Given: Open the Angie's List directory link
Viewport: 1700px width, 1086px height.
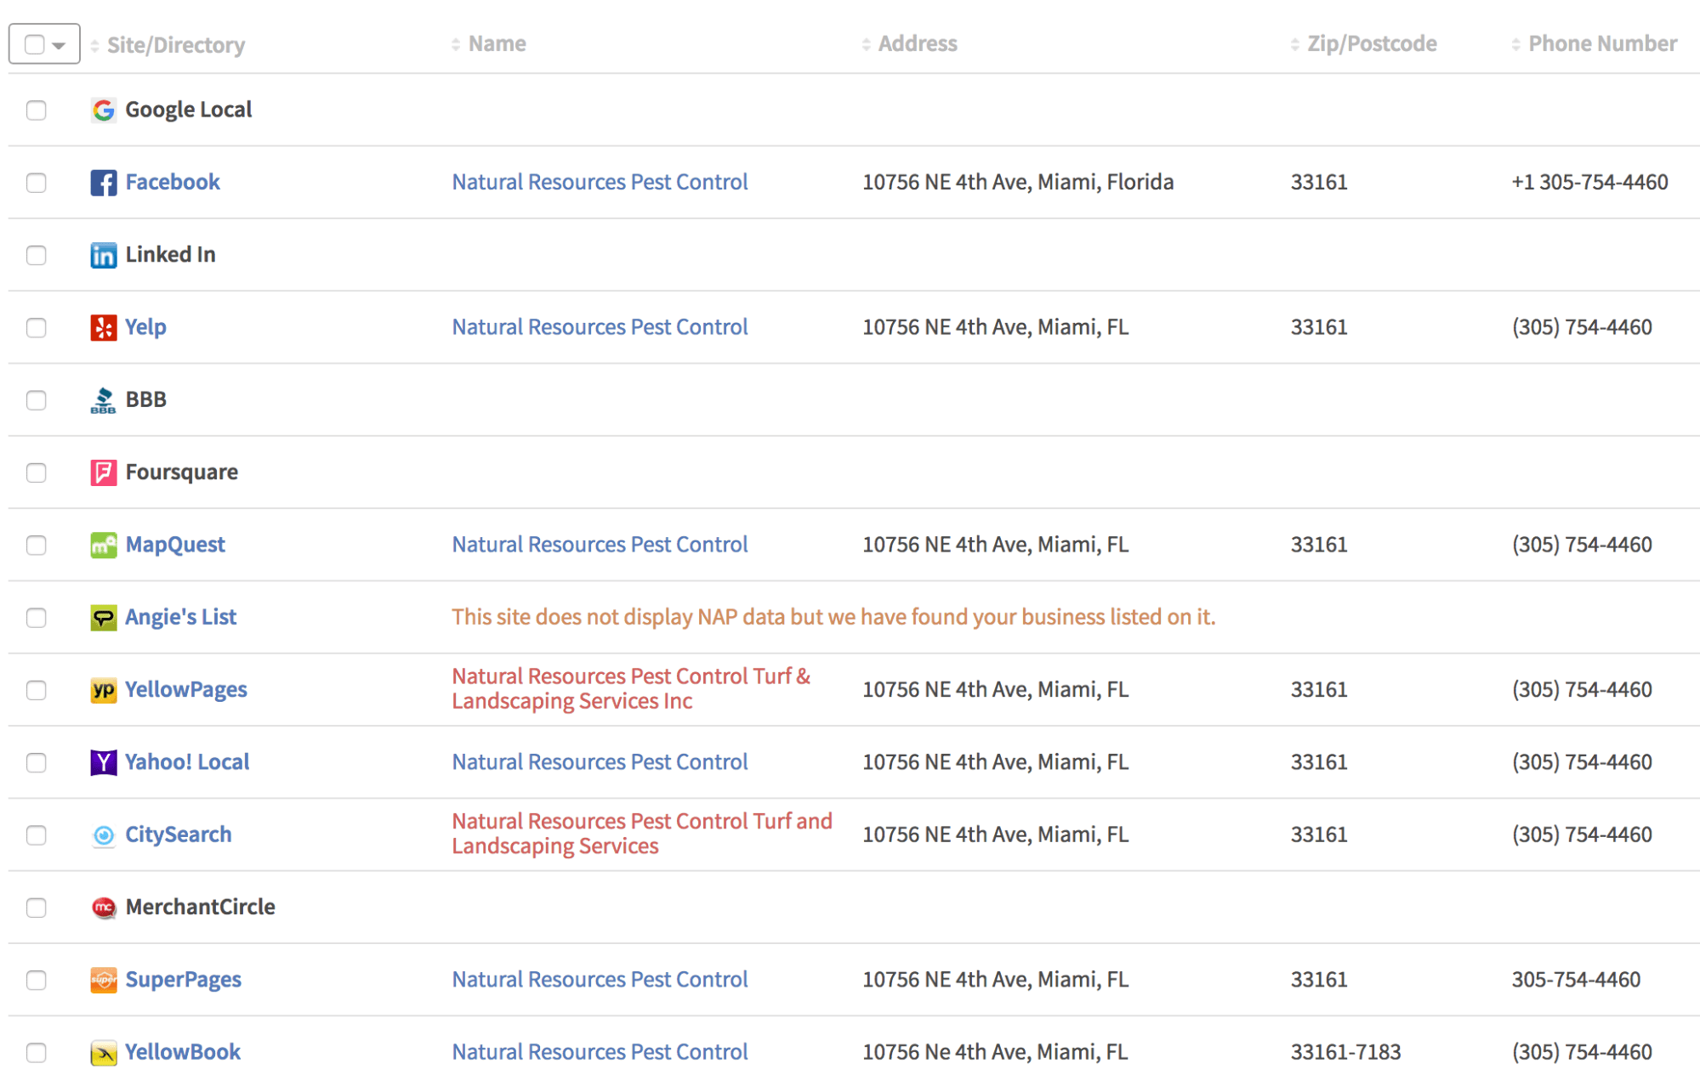Looking at the screenshot, I should pyautogui.click(x=180, y=617).
